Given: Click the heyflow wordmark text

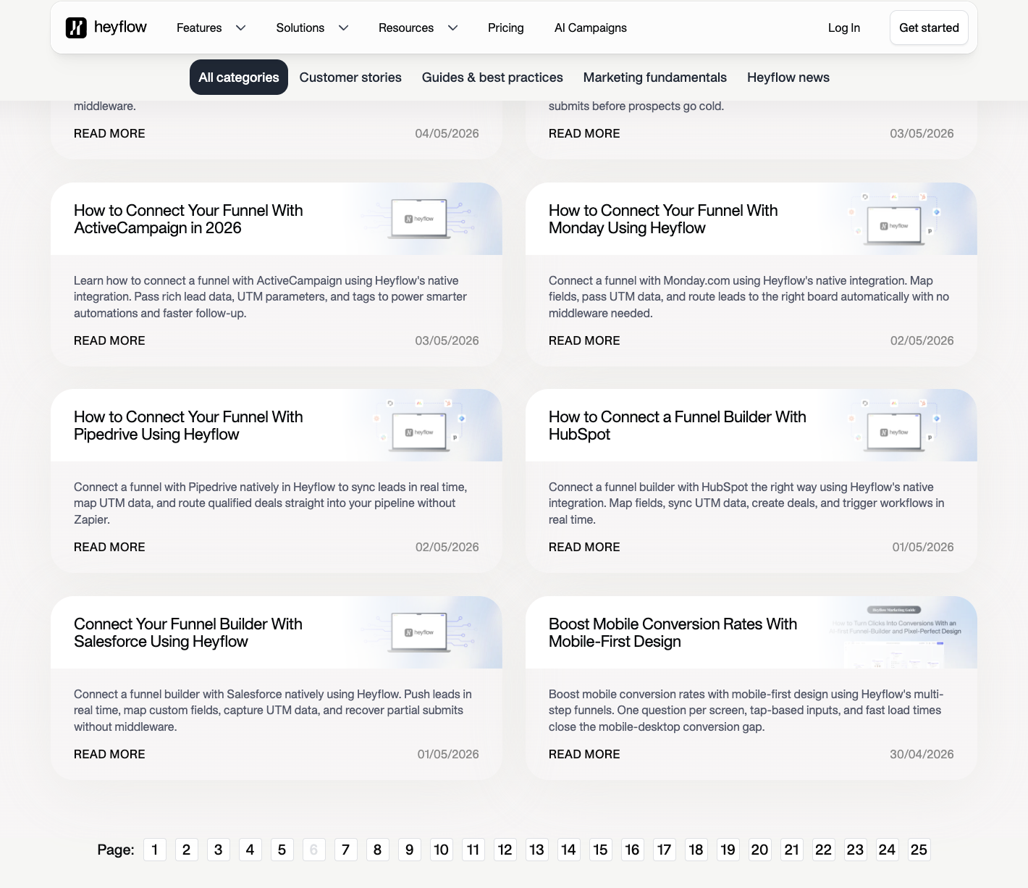Looking at the screenshot, I should (120, 28).
